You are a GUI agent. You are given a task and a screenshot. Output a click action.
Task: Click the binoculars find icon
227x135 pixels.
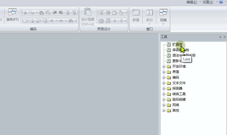coord(71,21)
